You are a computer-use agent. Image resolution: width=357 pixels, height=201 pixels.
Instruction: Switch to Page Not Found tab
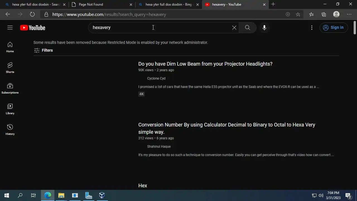pyautogui.click(x=102, y=4)
